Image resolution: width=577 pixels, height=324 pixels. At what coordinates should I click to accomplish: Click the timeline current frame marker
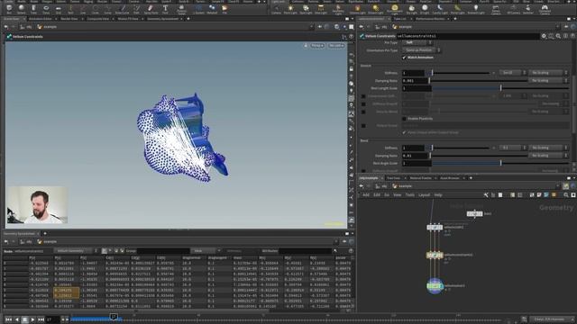pos(114,317)
